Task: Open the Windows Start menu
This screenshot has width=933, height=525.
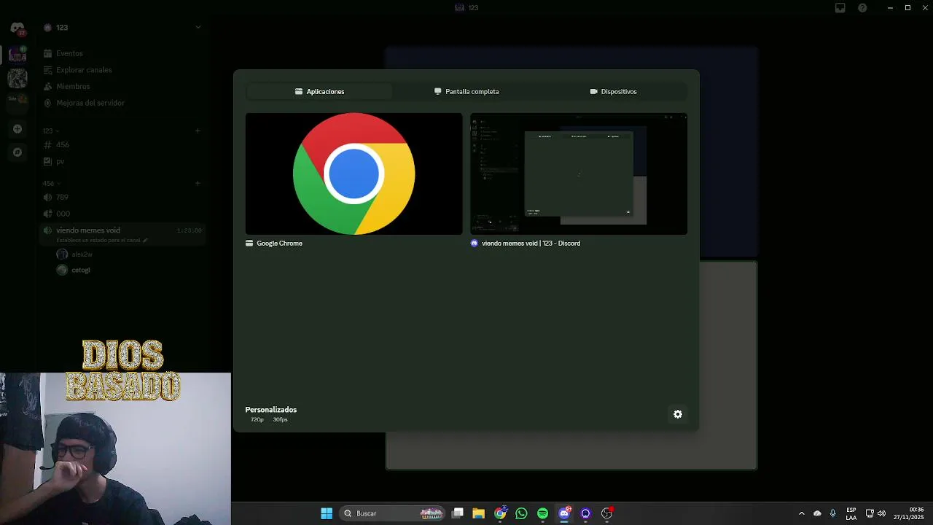Action: pos(327,513)
